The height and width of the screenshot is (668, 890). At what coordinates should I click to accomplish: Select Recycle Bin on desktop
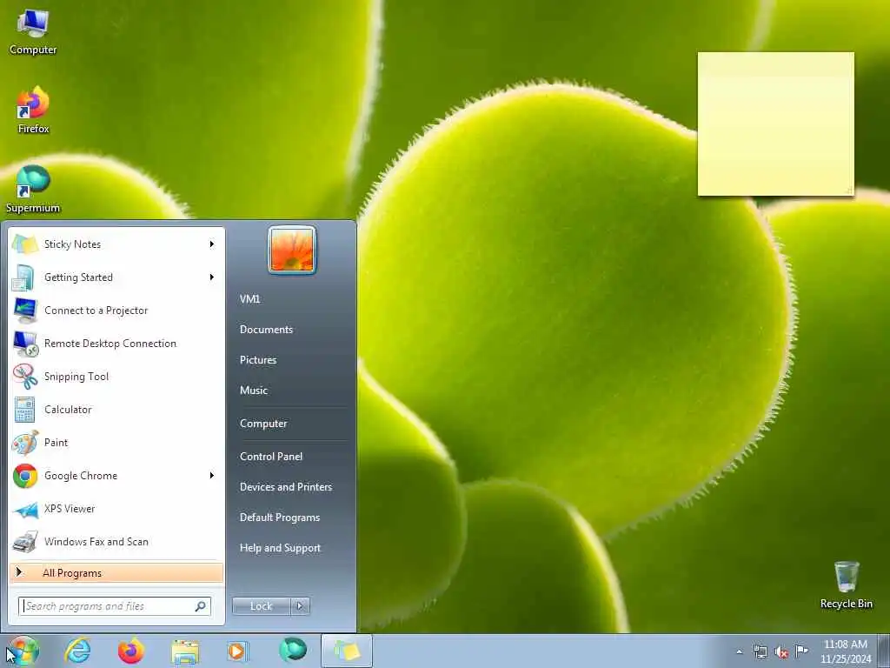847,585
